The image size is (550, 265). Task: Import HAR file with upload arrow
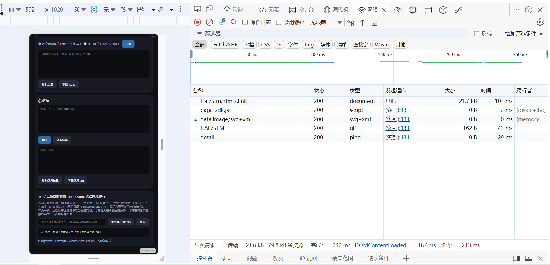click(362, 22)
